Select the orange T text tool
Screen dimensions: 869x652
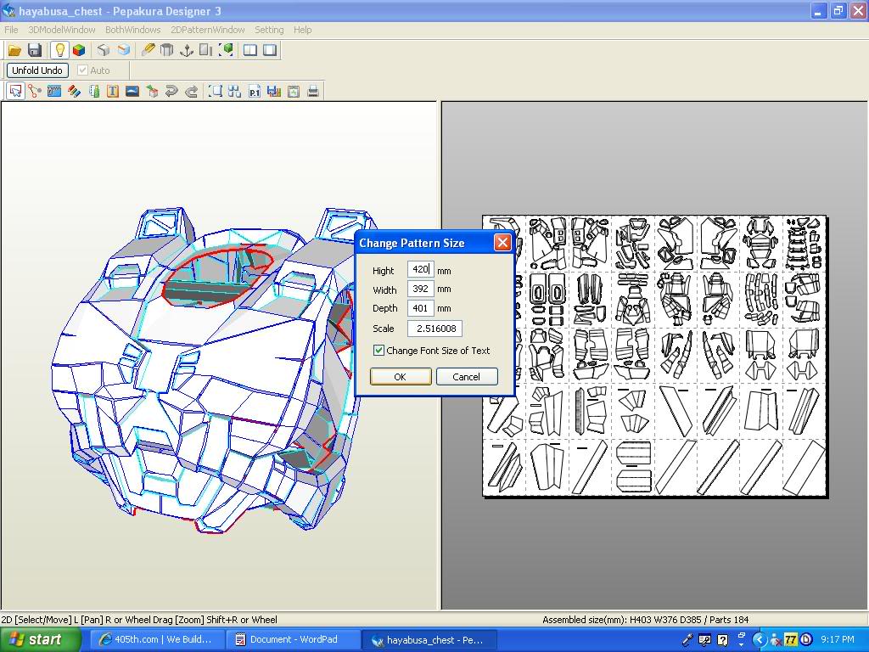113,92
